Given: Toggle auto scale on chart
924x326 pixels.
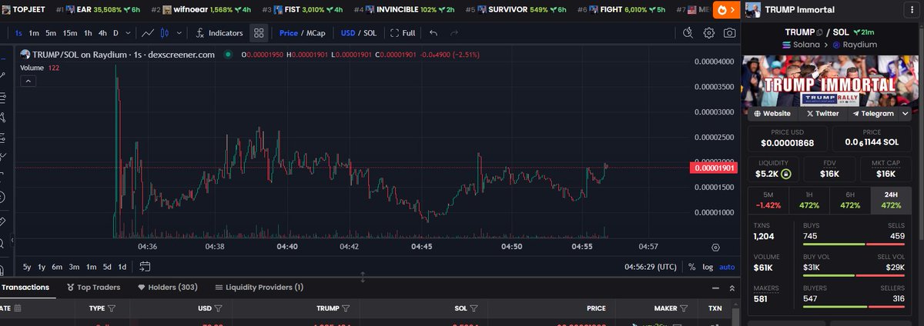Looking at the screenshot, I should [x=727, y=267].
